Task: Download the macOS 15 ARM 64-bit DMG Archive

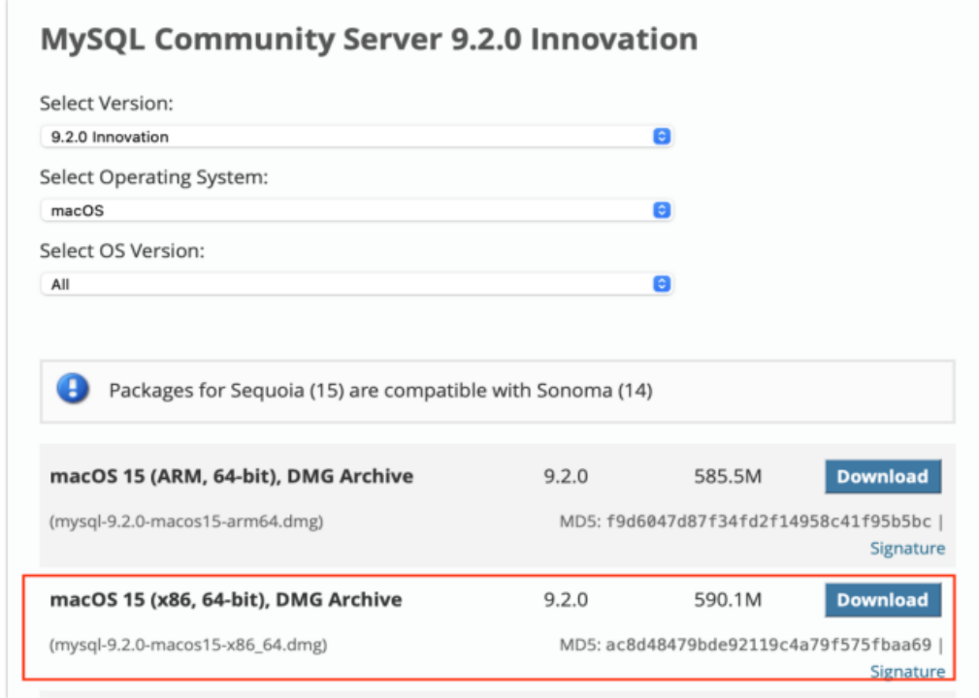Action: [883, 477]
